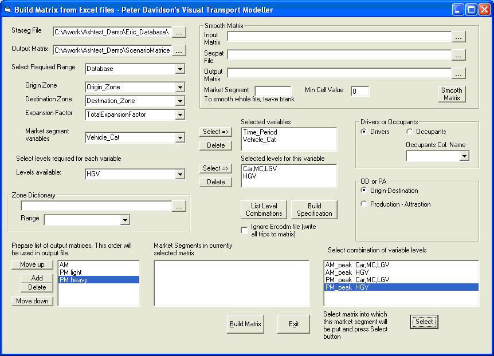Click browse button next to Staseg File
Screen dimensions: 494x356
pyautogui.click(x=179, y=32)
